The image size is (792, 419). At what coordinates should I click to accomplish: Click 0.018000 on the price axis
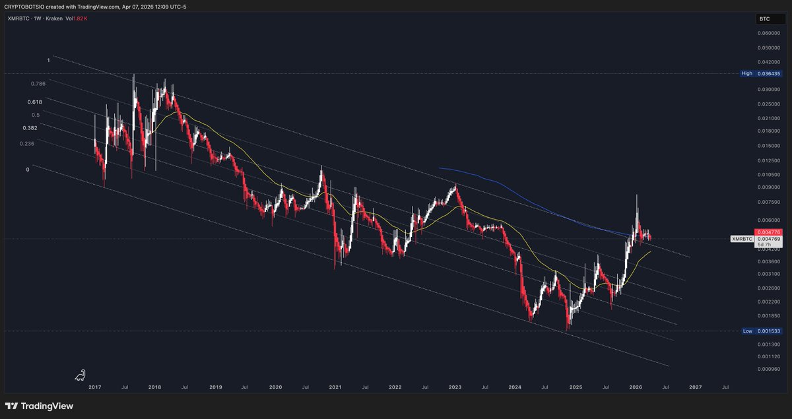pyautogui.click(x=768, y=131)
